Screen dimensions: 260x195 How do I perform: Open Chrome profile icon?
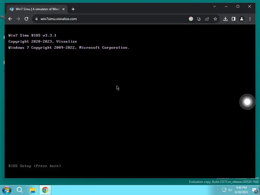coord(242,19)
